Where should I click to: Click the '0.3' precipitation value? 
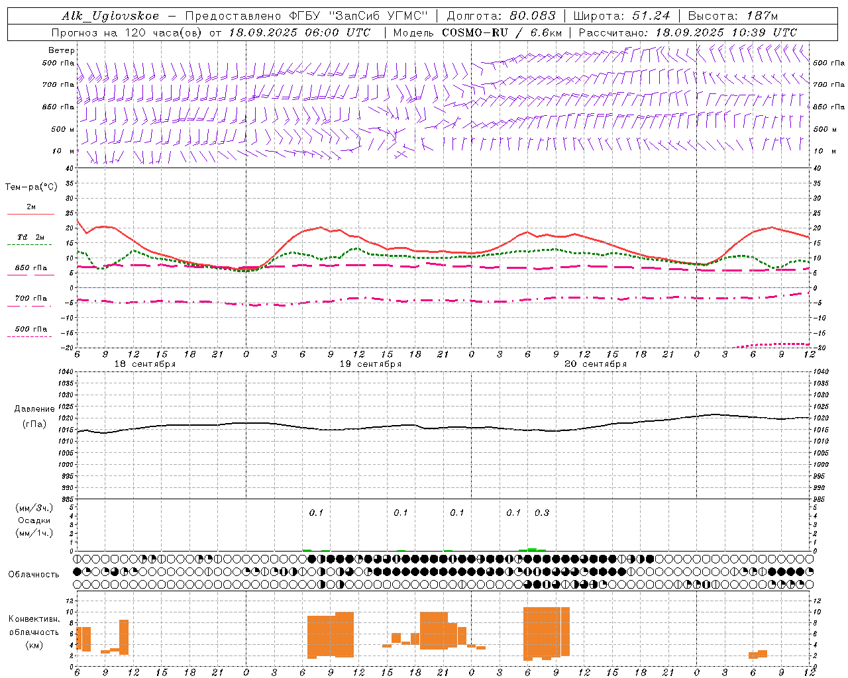pos(542,513)
